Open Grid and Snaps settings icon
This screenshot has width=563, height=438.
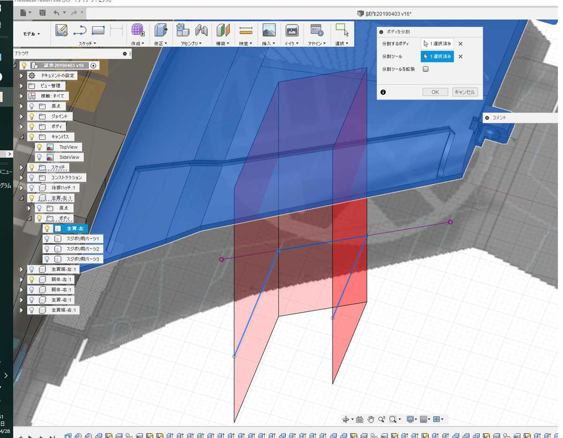coord(424,419)
